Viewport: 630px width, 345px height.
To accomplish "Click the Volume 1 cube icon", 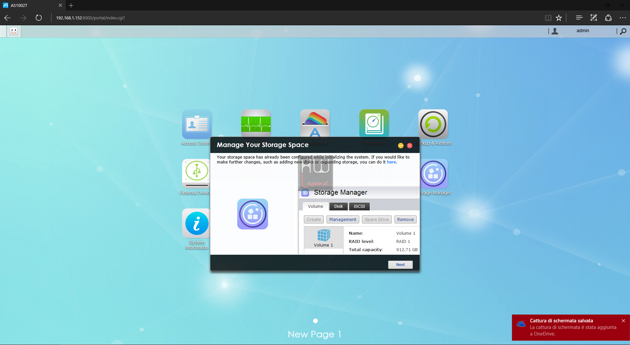I will coord(324,235).
